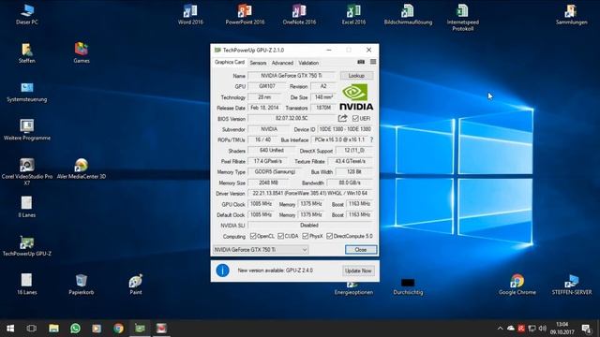
Task: Open the Games folder icon
Action: pyautogui.click(x=82, y=52)
